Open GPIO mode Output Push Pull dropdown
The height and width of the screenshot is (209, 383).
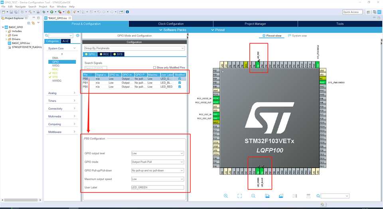pyautogui.click(x=158, y=162)
